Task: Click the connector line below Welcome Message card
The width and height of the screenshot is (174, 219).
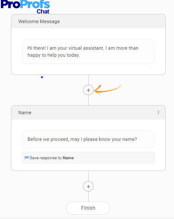Action: [x=88, y=80]
